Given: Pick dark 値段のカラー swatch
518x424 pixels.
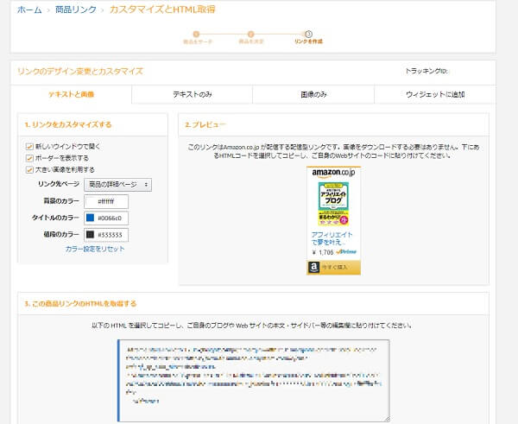Looking at the screenshot, I should [x=90, y=235].
